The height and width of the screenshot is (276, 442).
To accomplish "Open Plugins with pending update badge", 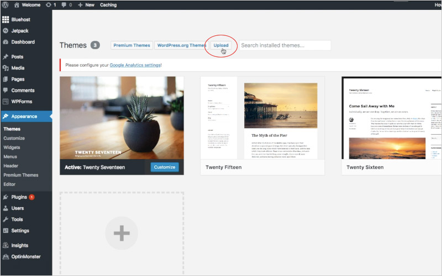I will coord(19,197).
